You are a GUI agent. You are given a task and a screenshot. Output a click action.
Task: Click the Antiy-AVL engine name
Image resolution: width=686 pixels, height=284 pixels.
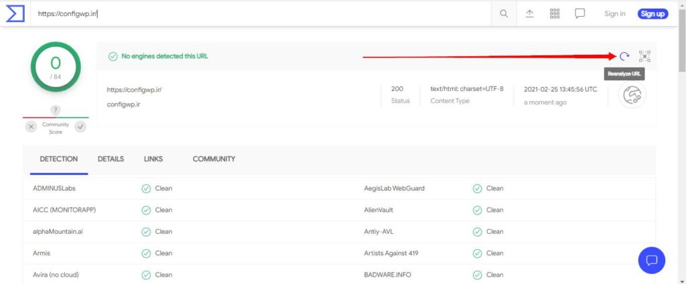379,232
